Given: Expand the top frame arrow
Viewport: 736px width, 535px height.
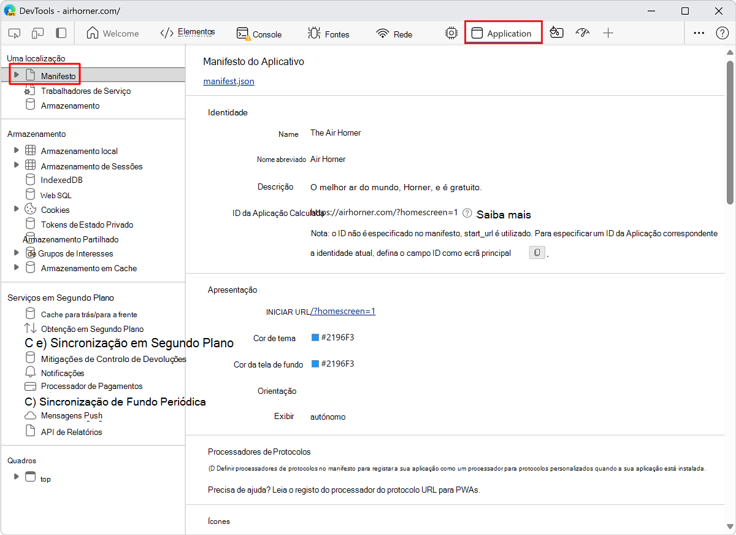Looking at the screenshot, I should click(x=17, y=476).
